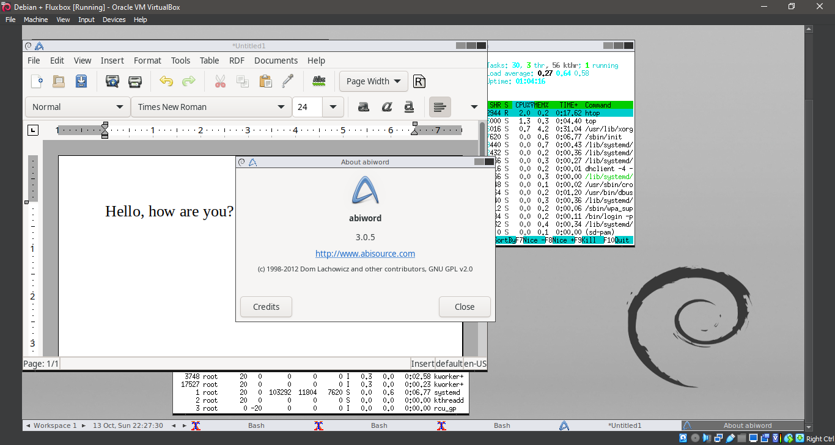Viewport: 835px width, 445px height.
Task: Cut selected text with the scissors icon
Action: pyautogui.click(x=219, y=81)
